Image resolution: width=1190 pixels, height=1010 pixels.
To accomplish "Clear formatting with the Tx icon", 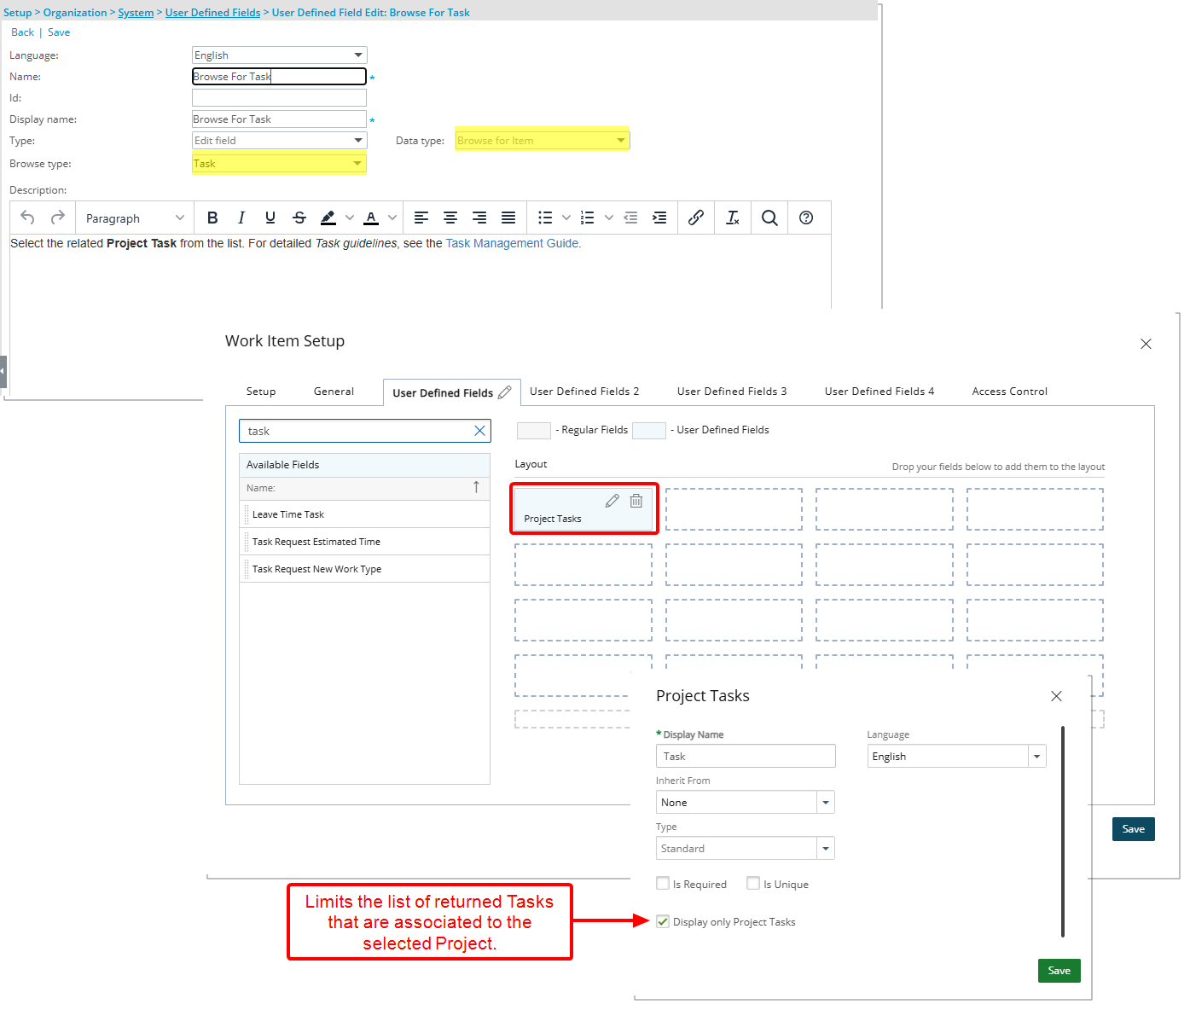I will [x=732, y=218].
